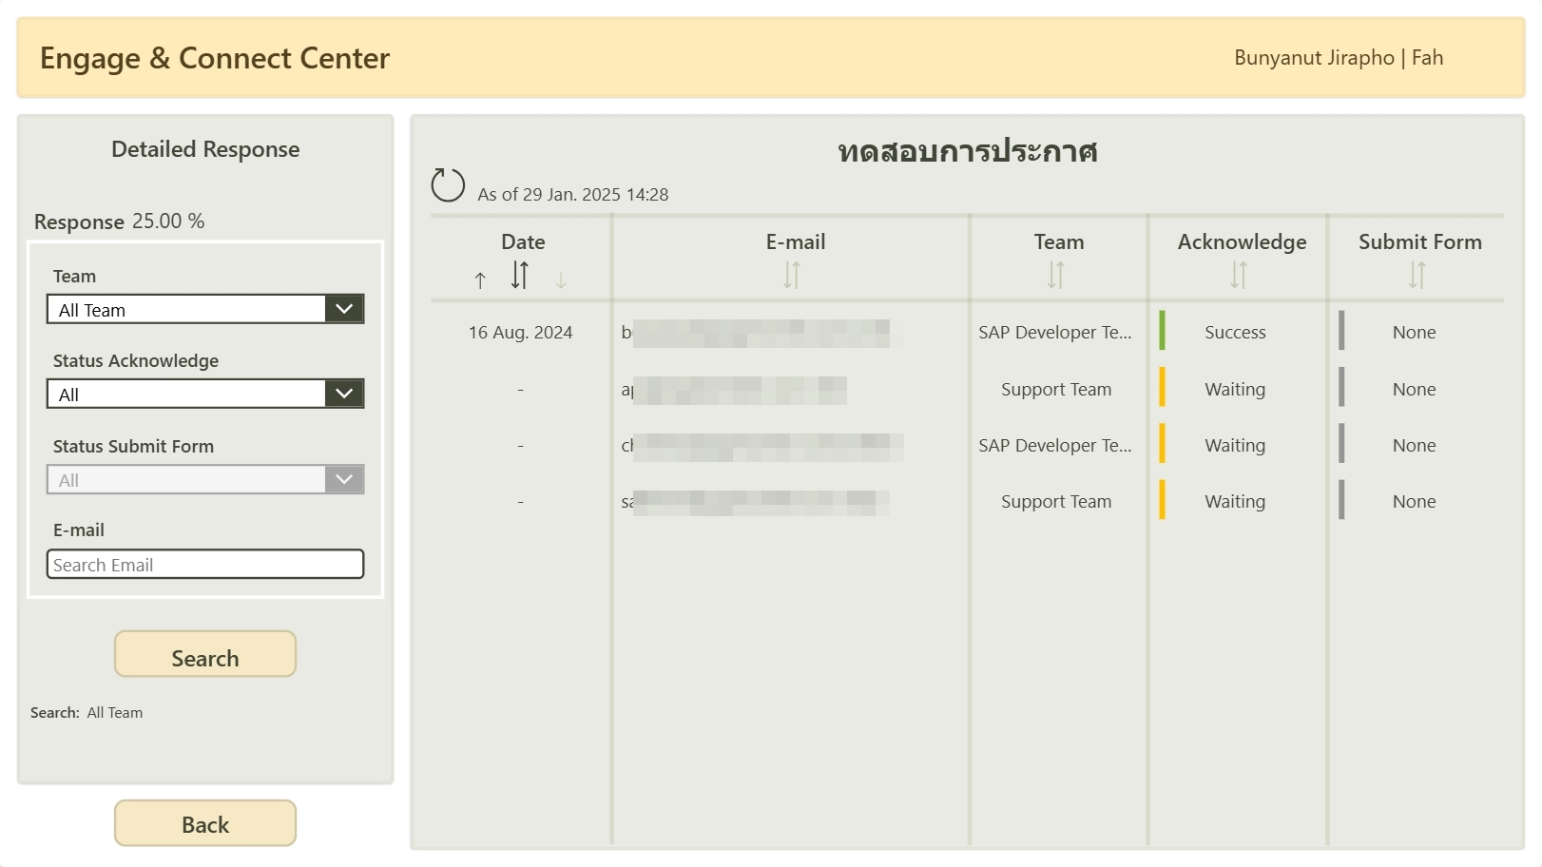Viewport: 1542px width, 867px height.
Task: Click the Date column sort toggle icon
Action: click(x=519, y=275)
